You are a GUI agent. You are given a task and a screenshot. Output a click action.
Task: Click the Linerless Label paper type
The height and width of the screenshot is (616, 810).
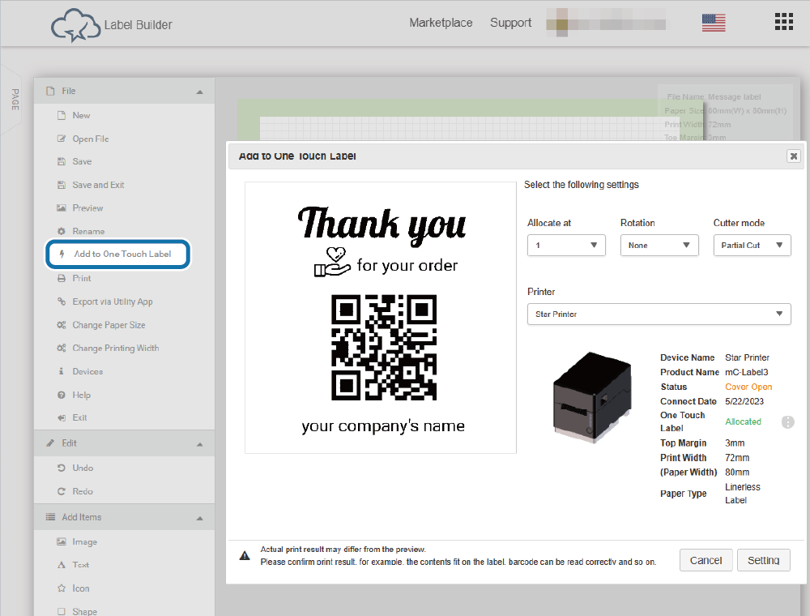742,494
